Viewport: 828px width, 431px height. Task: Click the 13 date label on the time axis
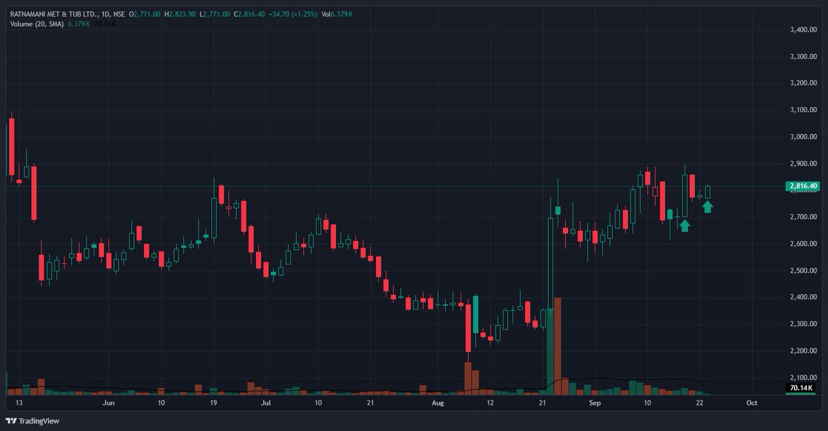(19, 402)
